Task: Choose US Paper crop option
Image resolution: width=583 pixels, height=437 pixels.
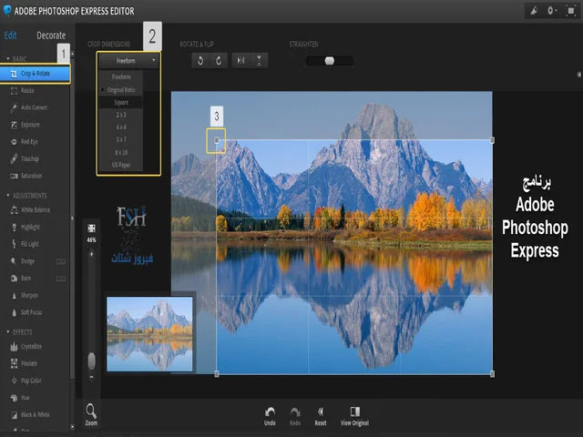Action: pos(121,165)
